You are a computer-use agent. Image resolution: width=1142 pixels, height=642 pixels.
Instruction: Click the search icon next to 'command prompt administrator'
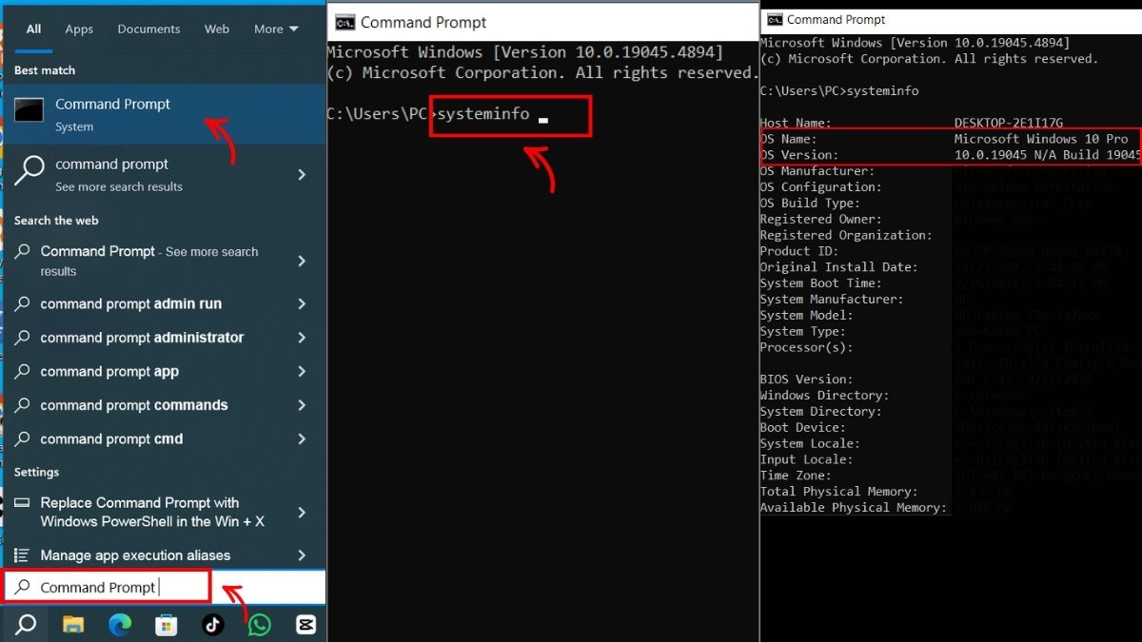[23, 338]
